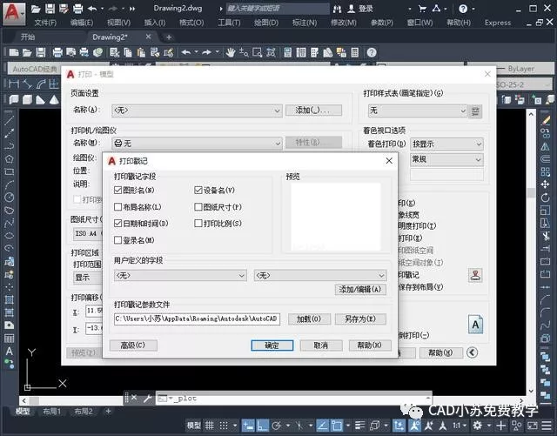
Task: Click the Save disk icon in quick access bar
Action: [x=50, y=9]
